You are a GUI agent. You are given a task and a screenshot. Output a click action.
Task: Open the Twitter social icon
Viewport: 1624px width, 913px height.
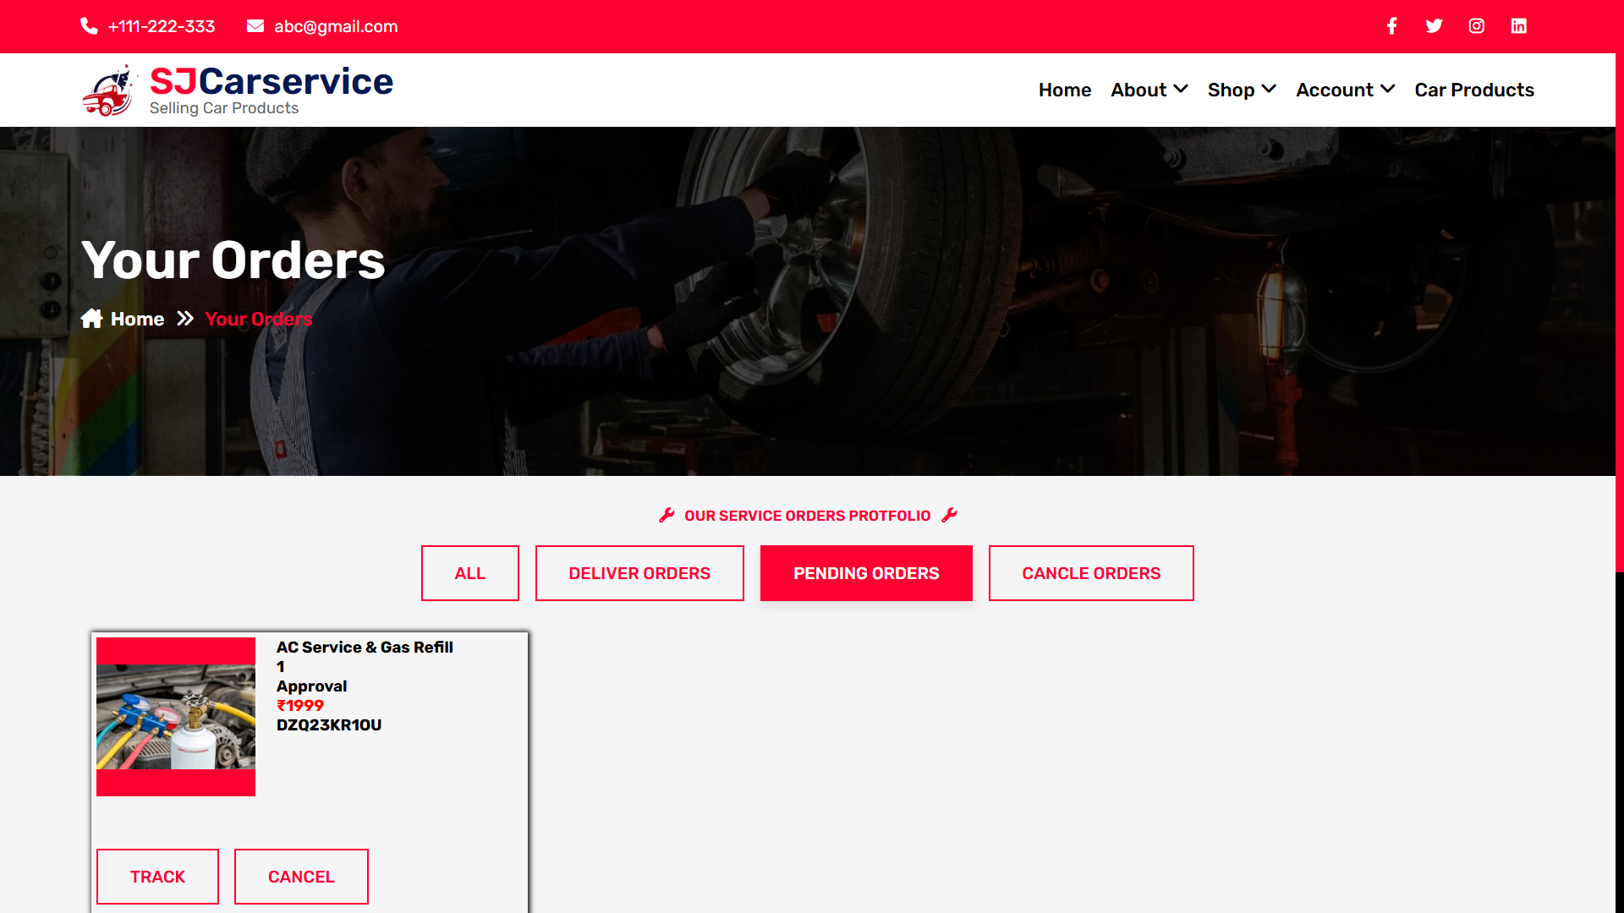1434,26
